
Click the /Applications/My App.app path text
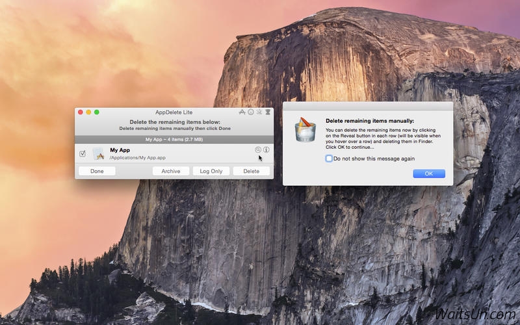[138, 158]
